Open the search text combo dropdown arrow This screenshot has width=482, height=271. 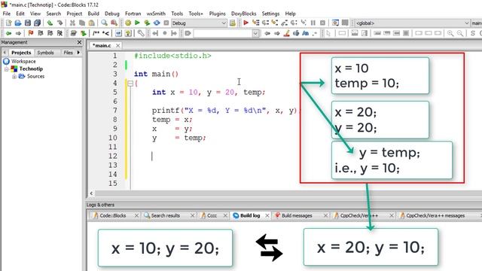(x=255, y=33)
